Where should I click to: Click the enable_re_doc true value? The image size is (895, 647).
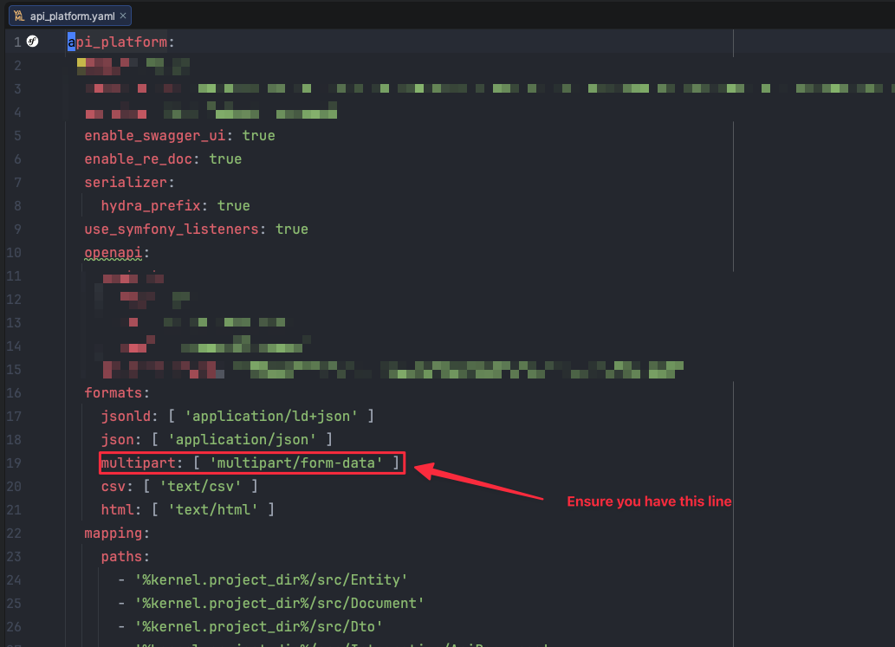click(225, 159)
